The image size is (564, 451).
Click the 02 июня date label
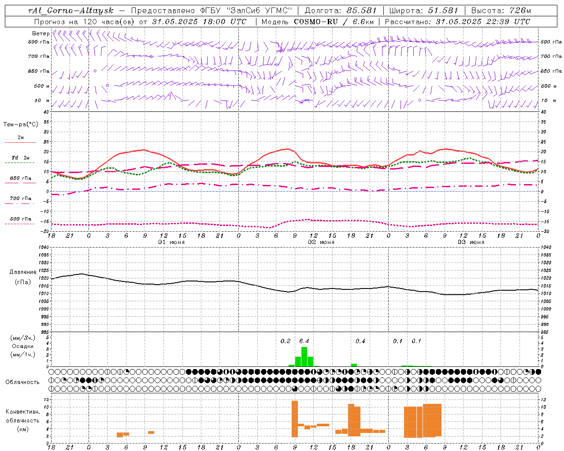tap(321, 242)
